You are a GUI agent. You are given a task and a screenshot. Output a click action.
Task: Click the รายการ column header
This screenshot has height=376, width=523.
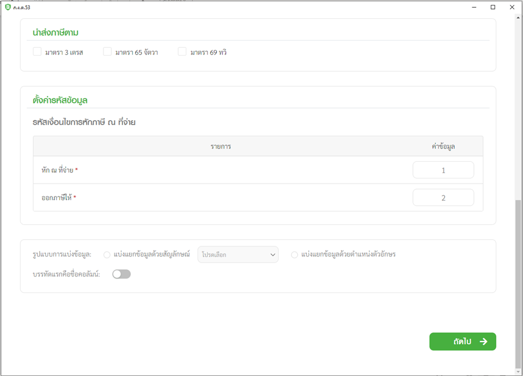click(x=220, y=146)
